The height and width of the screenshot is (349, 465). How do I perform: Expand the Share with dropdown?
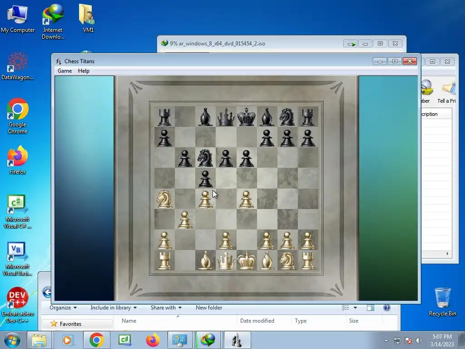[x=166, y=308]
